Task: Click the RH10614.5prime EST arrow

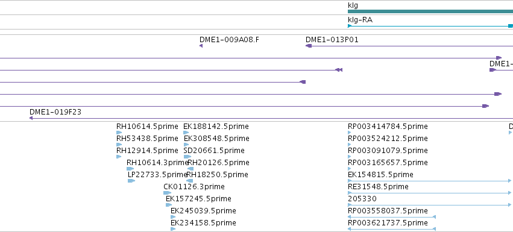Action: (x=119, y=133)
